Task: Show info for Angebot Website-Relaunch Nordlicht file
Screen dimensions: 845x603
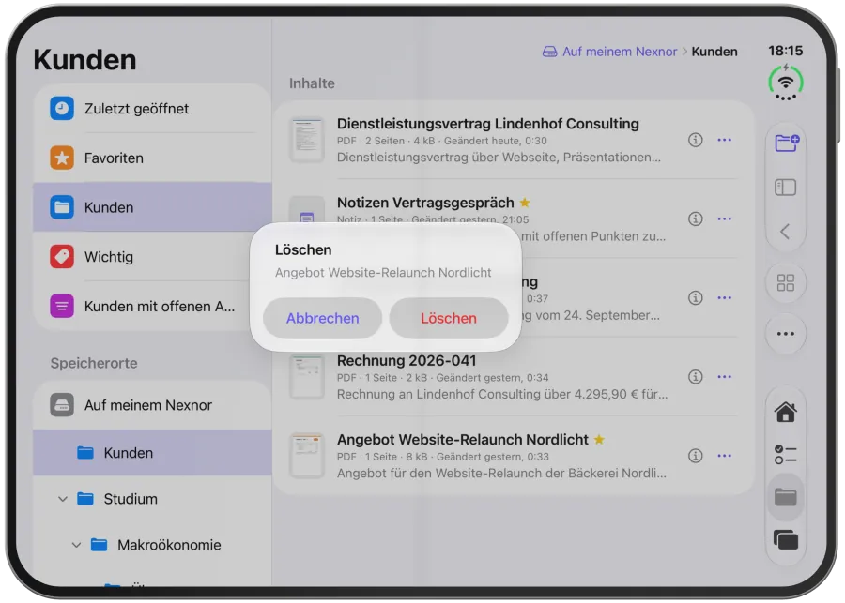Action: [x=695, y=456]
